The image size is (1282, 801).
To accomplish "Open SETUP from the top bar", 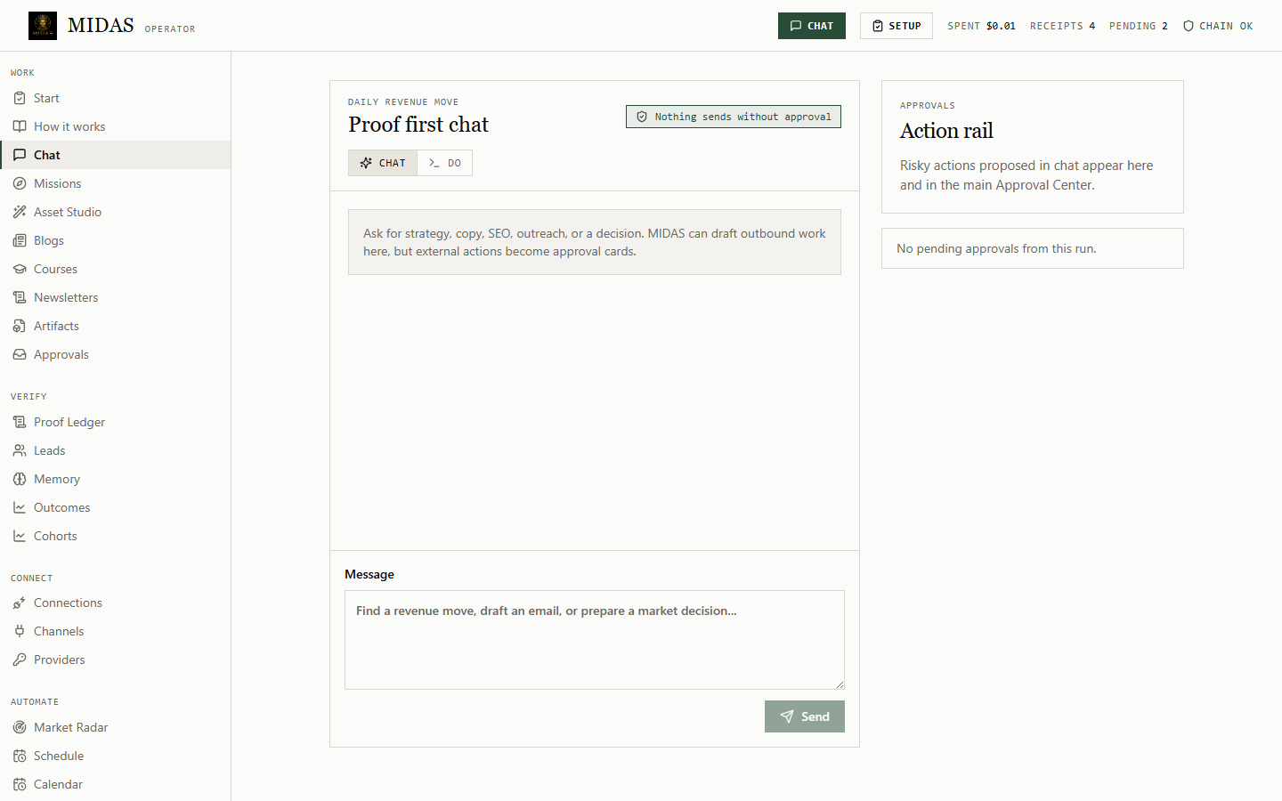I will tap(897, 26).
